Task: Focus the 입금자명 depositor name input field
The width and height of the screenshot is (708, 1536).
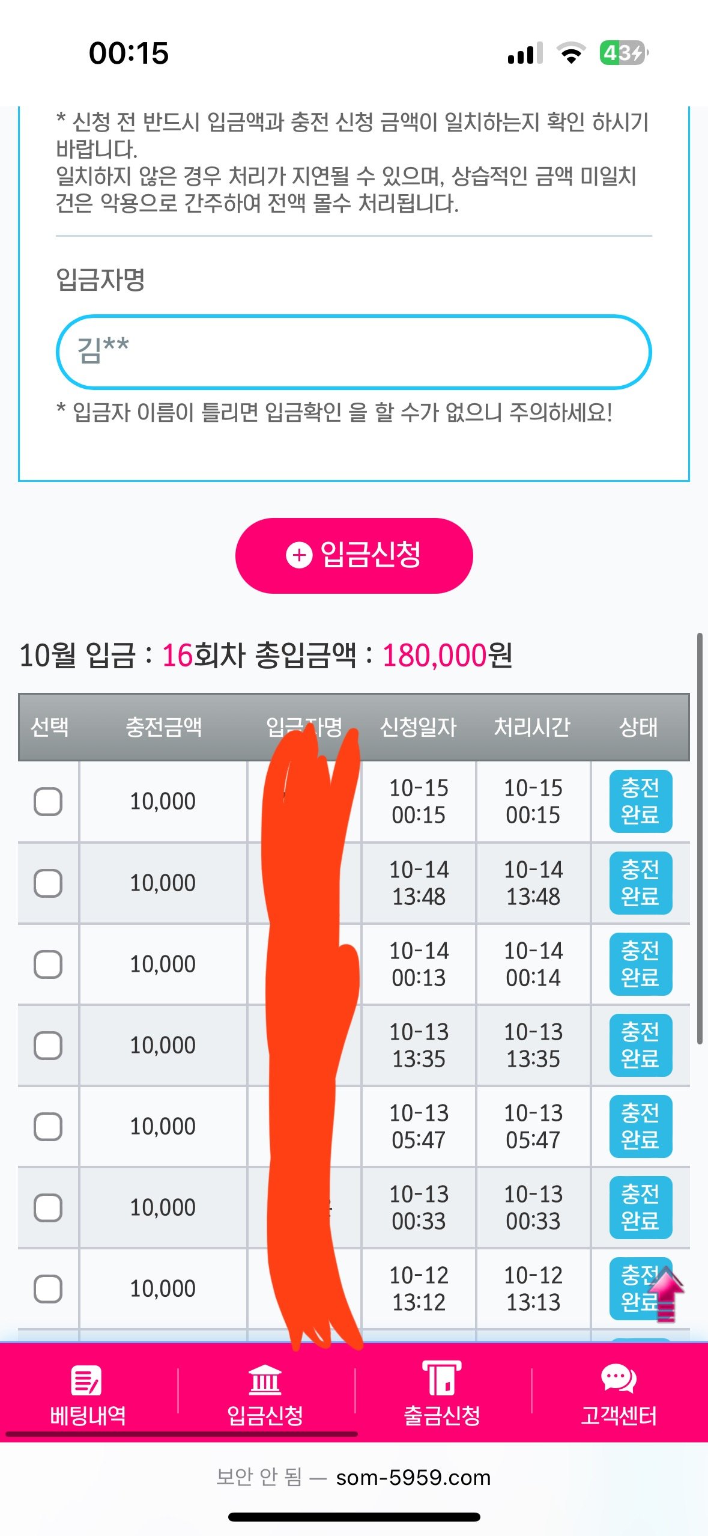Action: pos(354,352)
